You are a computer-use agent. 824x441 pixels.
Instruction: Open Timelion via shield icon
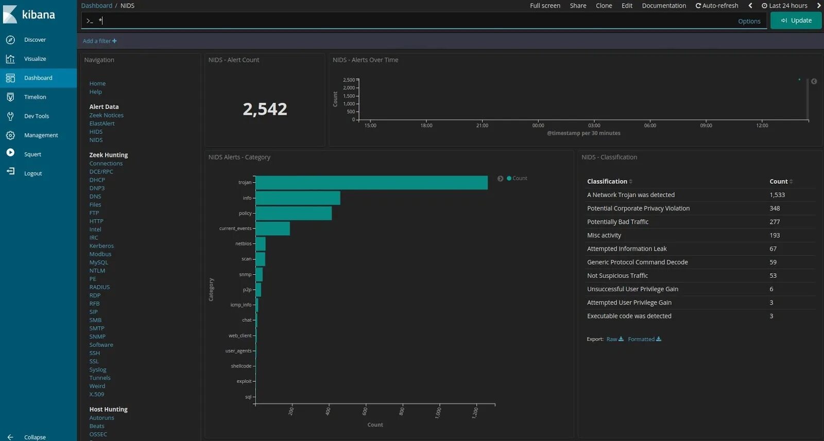[x=10, y=97]
